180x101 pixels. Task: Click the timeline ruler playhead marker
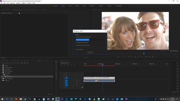102,65
